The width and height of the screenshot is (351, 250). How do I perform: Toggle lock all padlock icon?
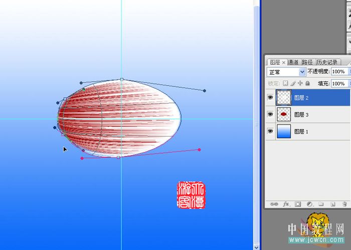[307, 83]
